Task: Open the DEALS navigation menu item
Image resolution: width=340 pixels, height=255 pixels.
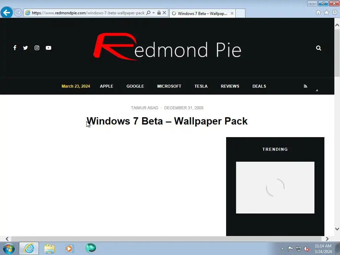Action: click(259, 86)
